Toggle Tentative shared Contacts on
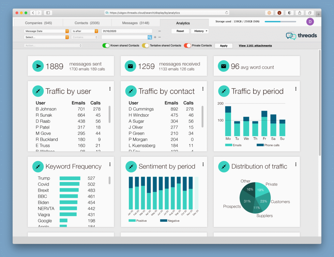334x257 pixels. (146, 45)
